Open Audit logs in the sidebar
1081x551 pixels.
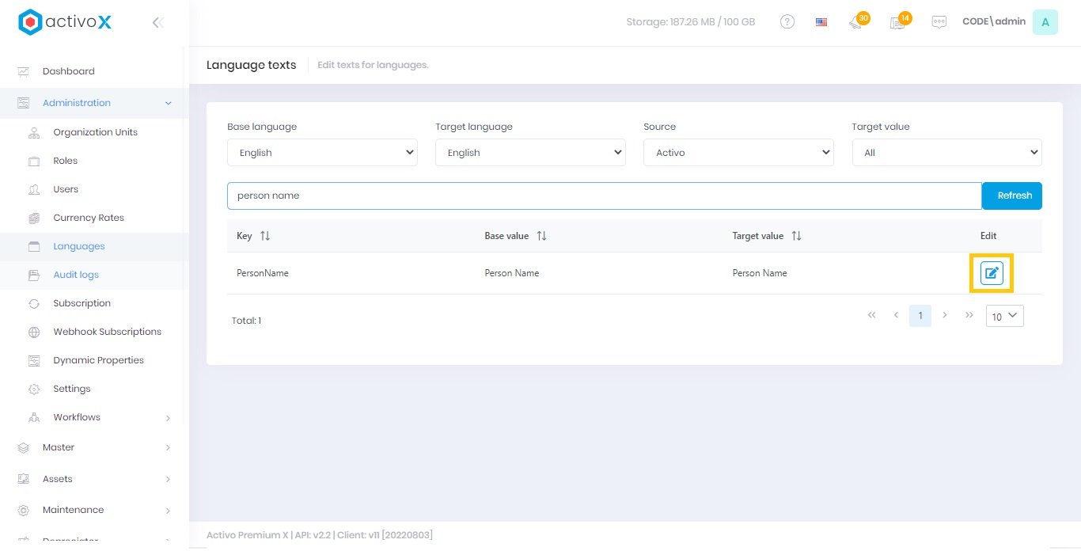point(76,275)
